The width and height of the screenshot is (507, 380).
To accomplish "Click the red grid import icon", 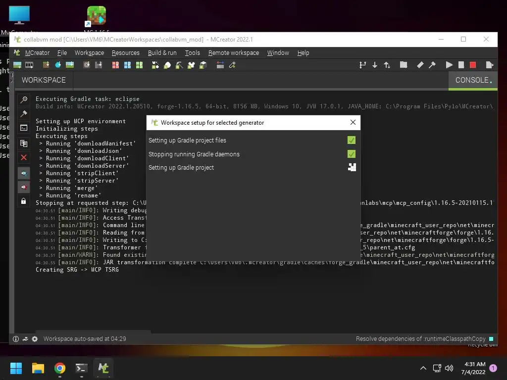I will [115, 65].
